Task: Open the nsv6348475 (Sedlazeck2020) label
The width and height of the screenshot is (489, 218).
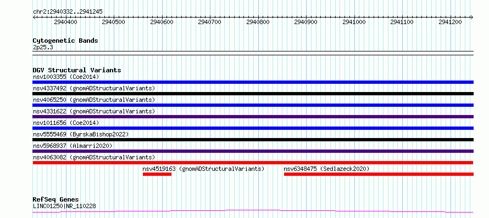Action: (x=326, y=169)
